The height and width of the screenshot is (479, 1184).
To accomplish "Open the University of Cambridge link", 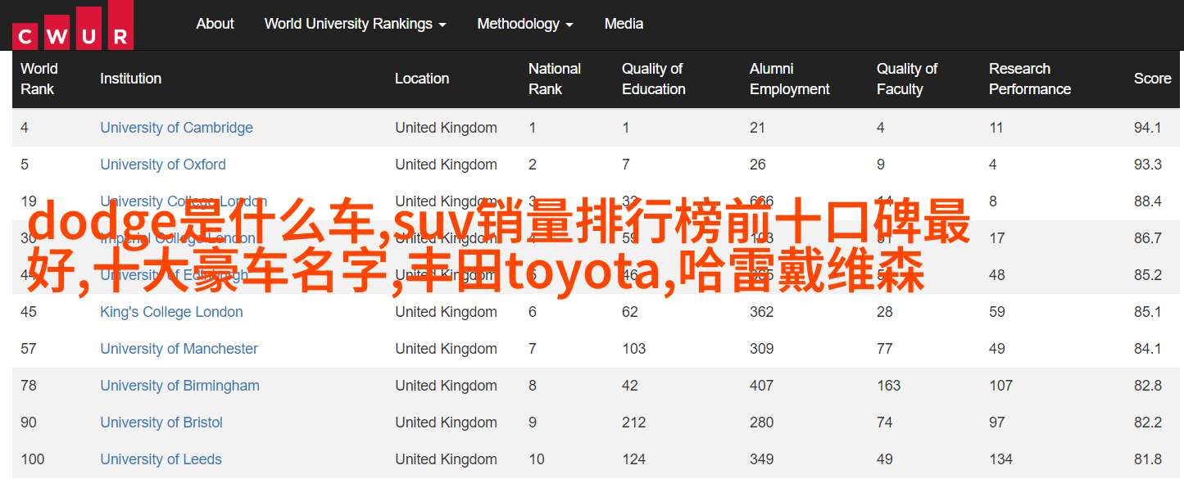I will [x=176, y=128].
